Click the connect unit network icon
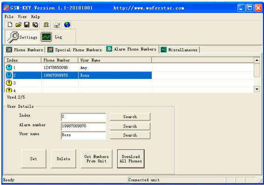The image size is (264, 185). pos(56,25)
